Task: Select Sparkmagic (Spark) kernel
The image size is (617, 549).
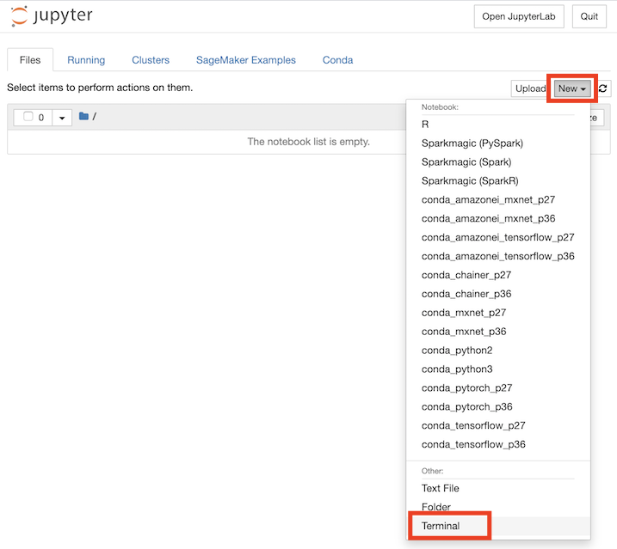Action: tap(497, 162)
